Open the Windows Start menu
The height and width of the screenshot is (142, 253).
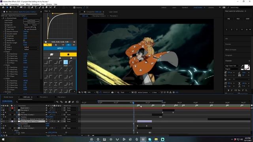(3, 139)
